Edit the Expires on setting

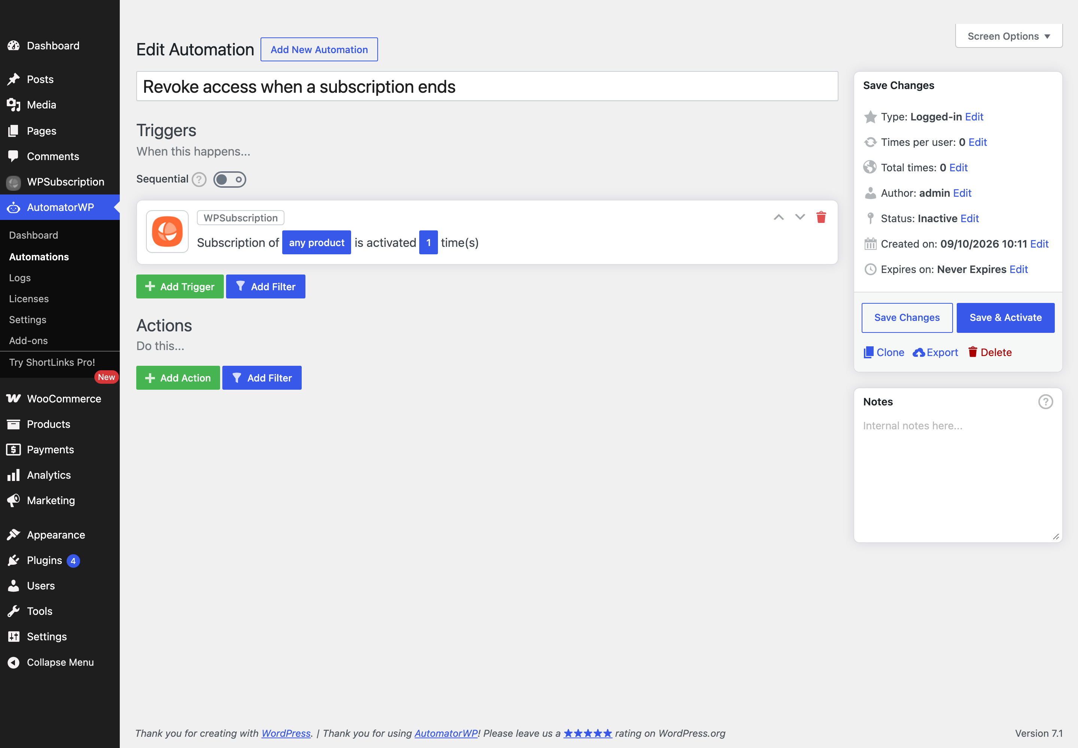pos(1018,270)
